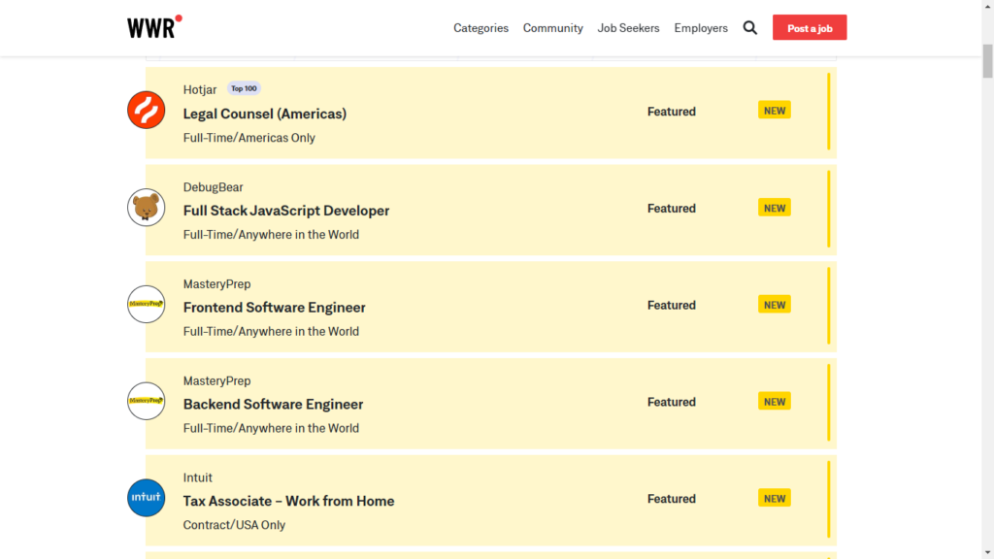Image resolution: width=994 pixels, height=559 pixels.
Task: Open Full Stack JavaScript Developer job
Action: 285,211
